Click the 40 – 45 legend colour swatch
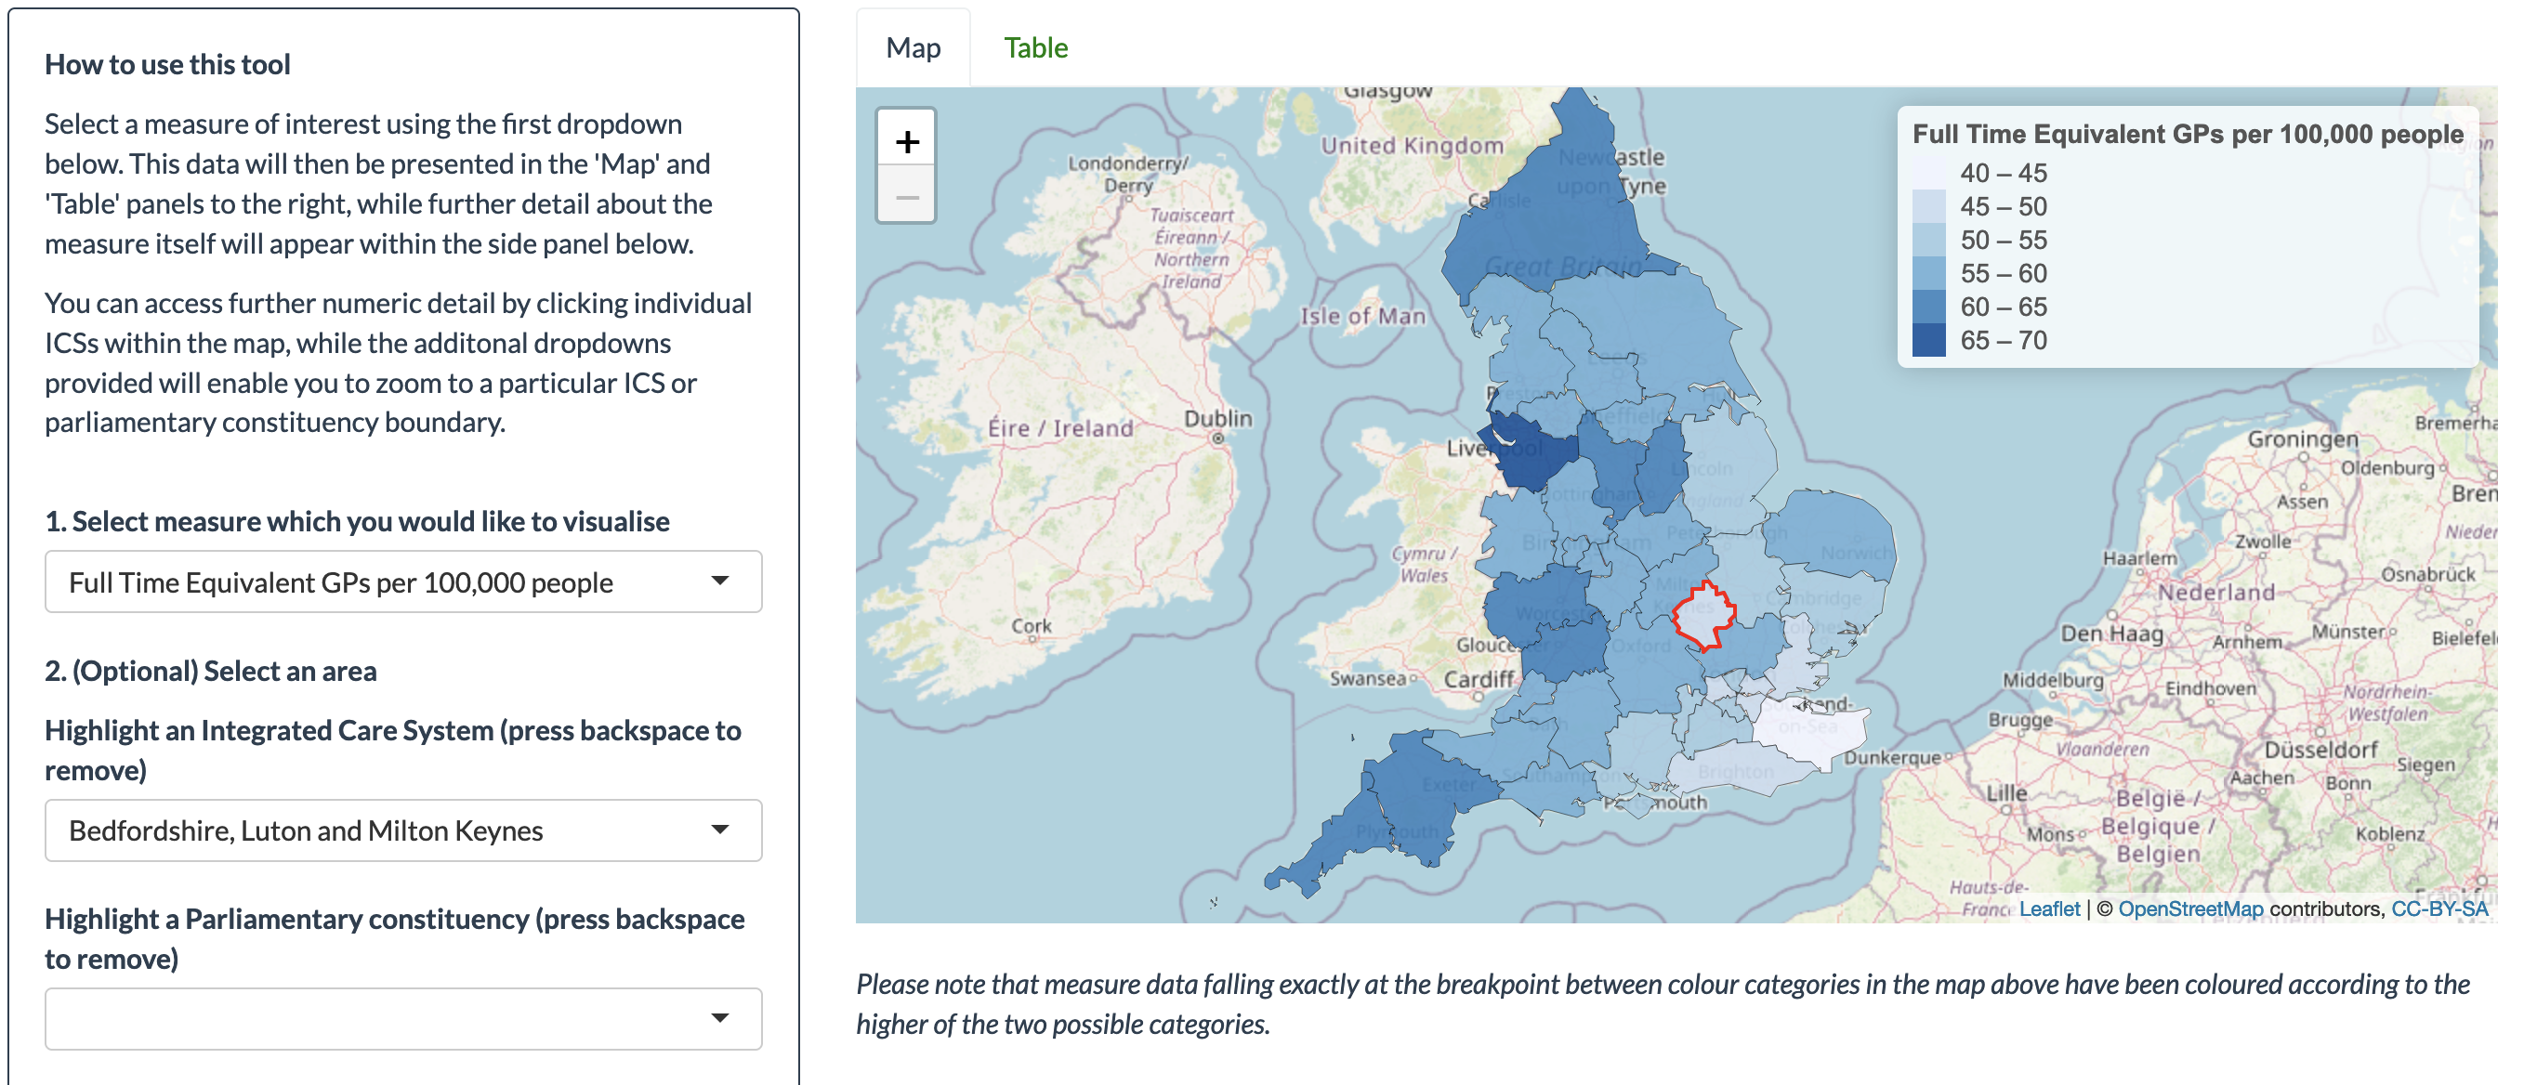This screenshot has height=1085, width=2524. [x=1928, y=174]
